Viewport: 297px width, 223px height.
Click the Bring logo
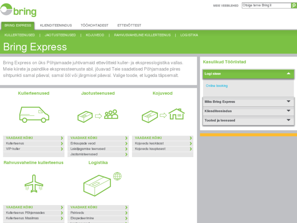18,10
